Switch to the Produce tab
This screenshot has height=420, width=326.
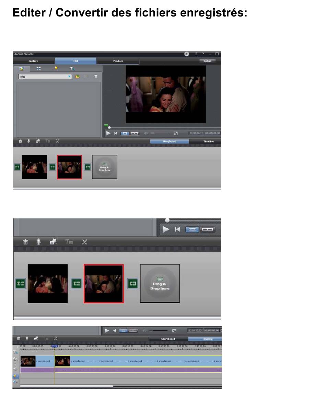coord(118,61)
